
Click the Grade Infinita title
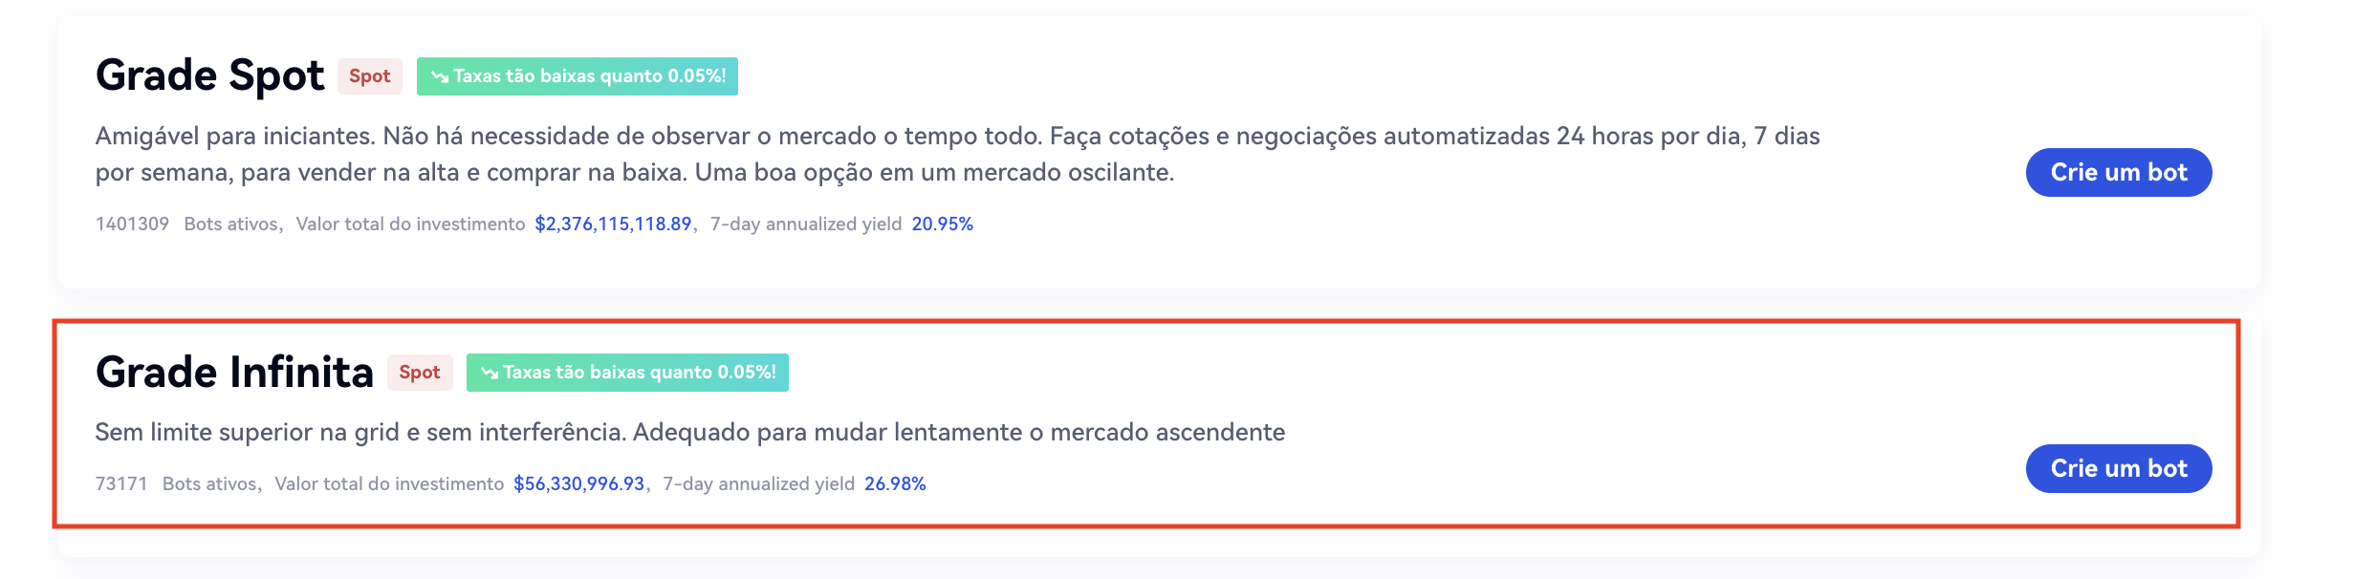[234, 372]
